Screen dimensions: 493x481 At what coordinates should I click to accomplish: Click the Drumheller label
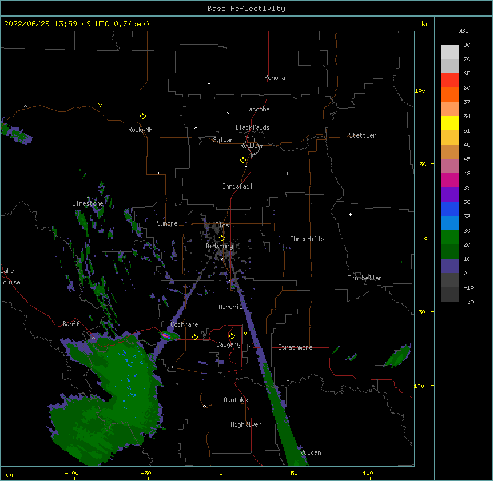tap(365, 278)
